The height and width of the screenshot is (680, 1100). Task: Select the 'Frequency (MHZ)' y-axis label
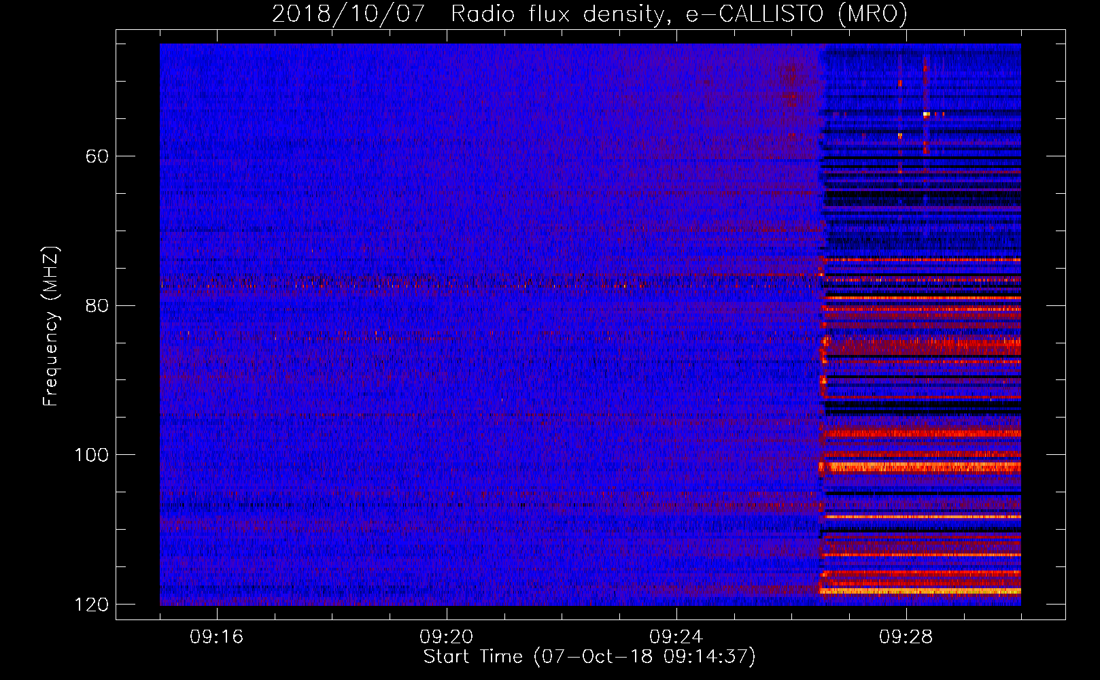(51, 326)
